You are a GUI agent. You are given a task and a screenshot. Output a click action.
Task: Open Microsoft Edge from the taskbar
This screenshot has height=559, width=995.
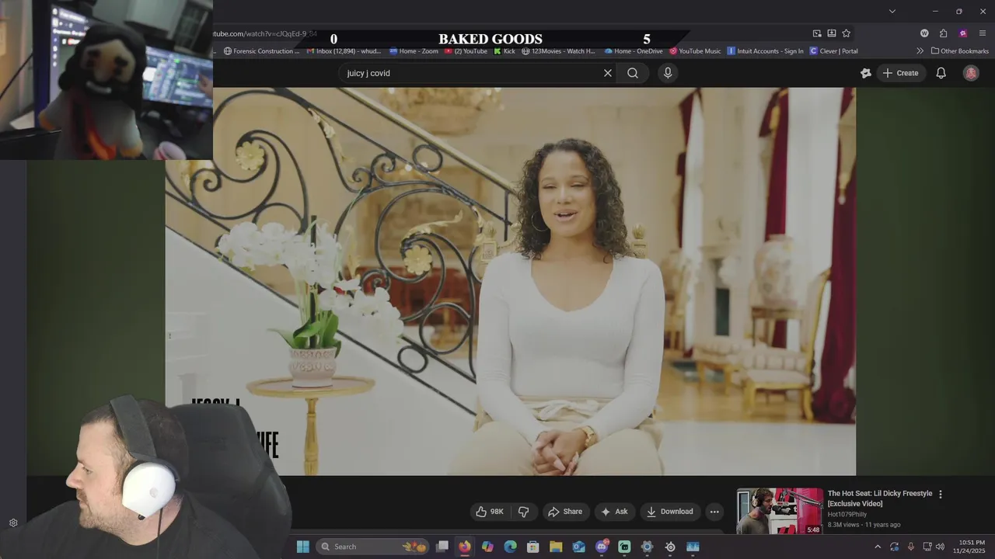[x=511, y=547]
